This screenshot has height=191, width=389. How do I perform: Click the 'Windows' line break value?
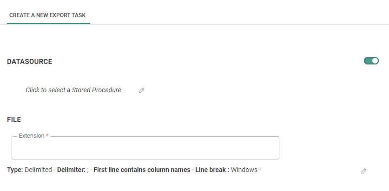pyautogui.click(x=244, y=170)
